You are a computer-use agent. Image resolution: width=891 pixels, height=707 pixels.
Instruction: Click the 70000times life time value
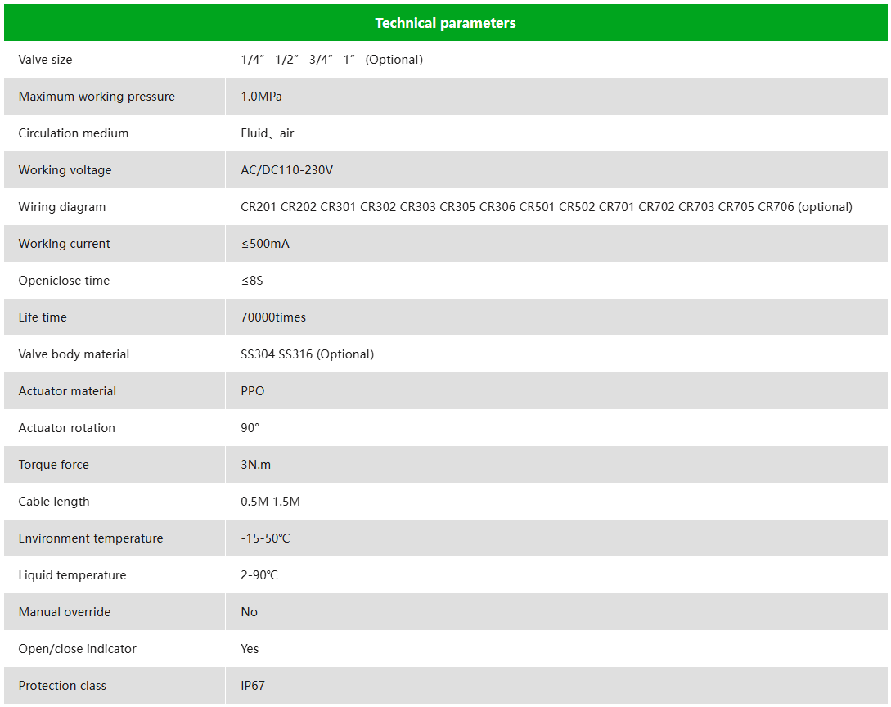[x=273, y=317]
